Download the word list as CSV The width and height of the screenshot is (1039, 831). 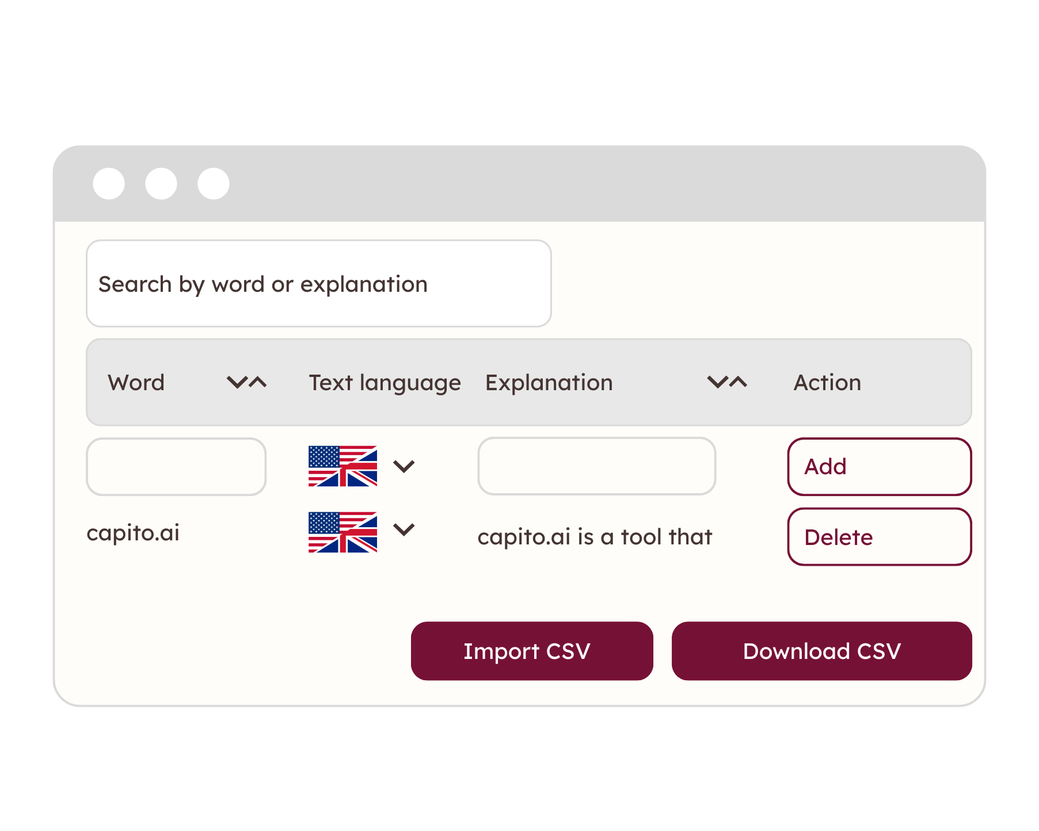point(822,651)
